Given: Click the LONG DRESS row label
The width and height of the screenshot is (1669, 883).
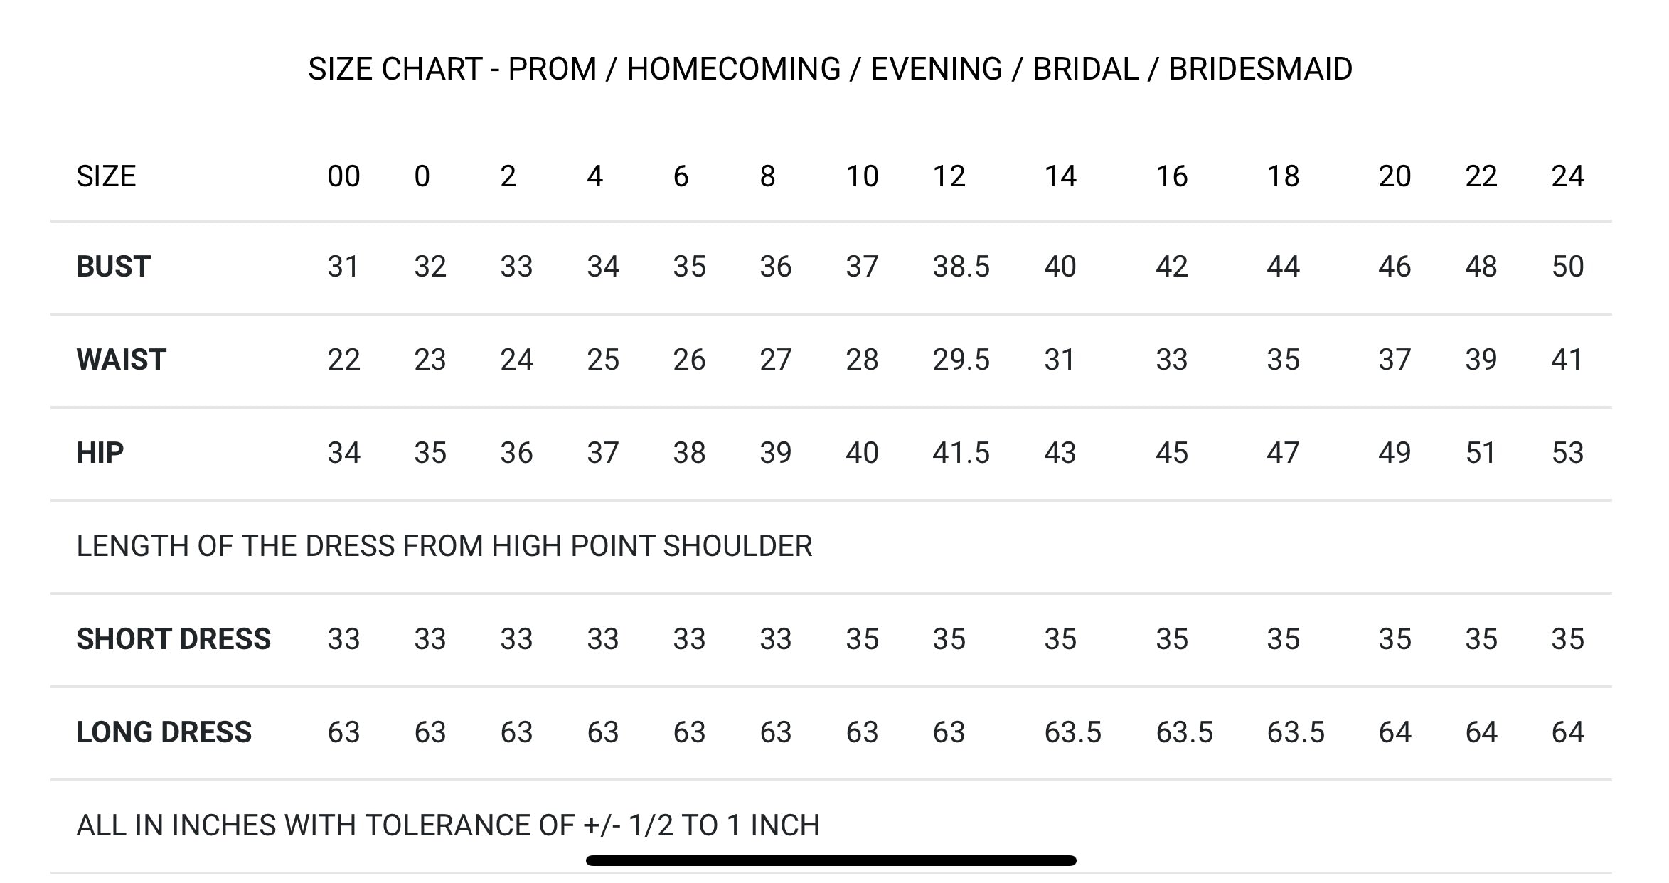Looking at the screenshot, I should (x=164, y=732).
